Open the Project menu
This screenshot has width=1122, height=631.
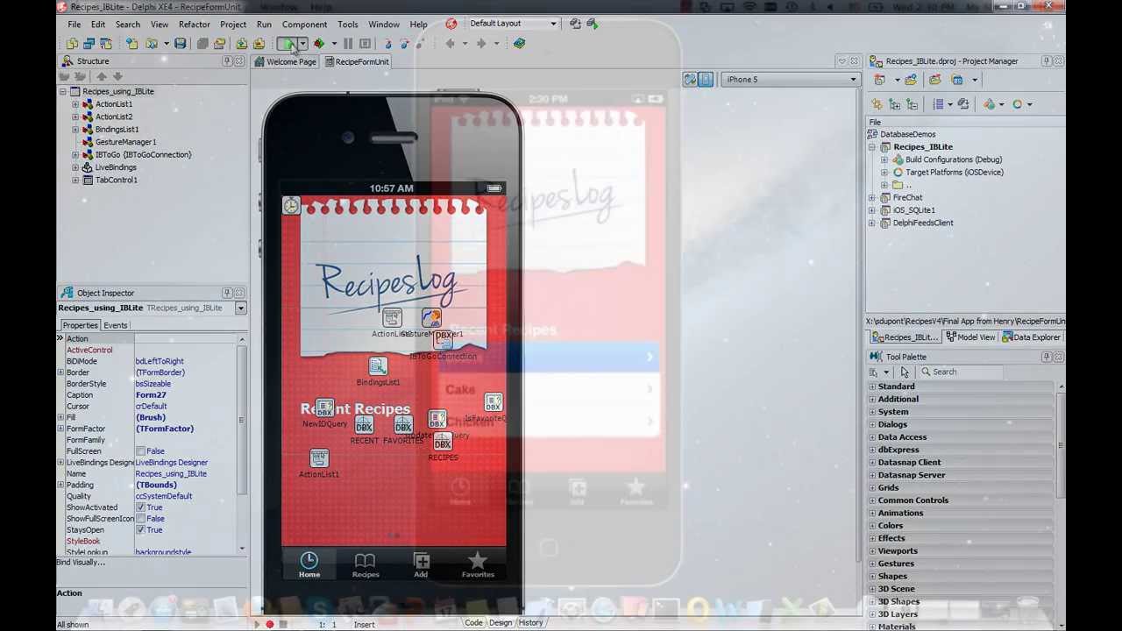pyautogui.click(x=233, y=25)
